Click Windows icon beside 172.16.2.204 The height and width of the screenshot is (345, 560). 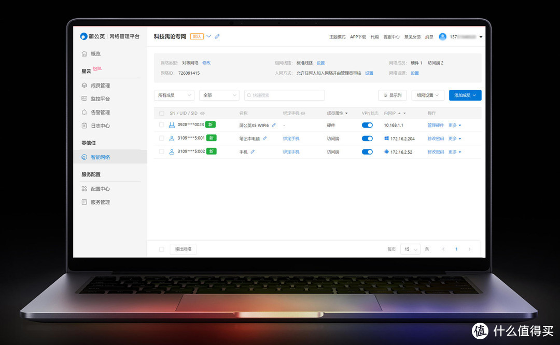point(386,138)
